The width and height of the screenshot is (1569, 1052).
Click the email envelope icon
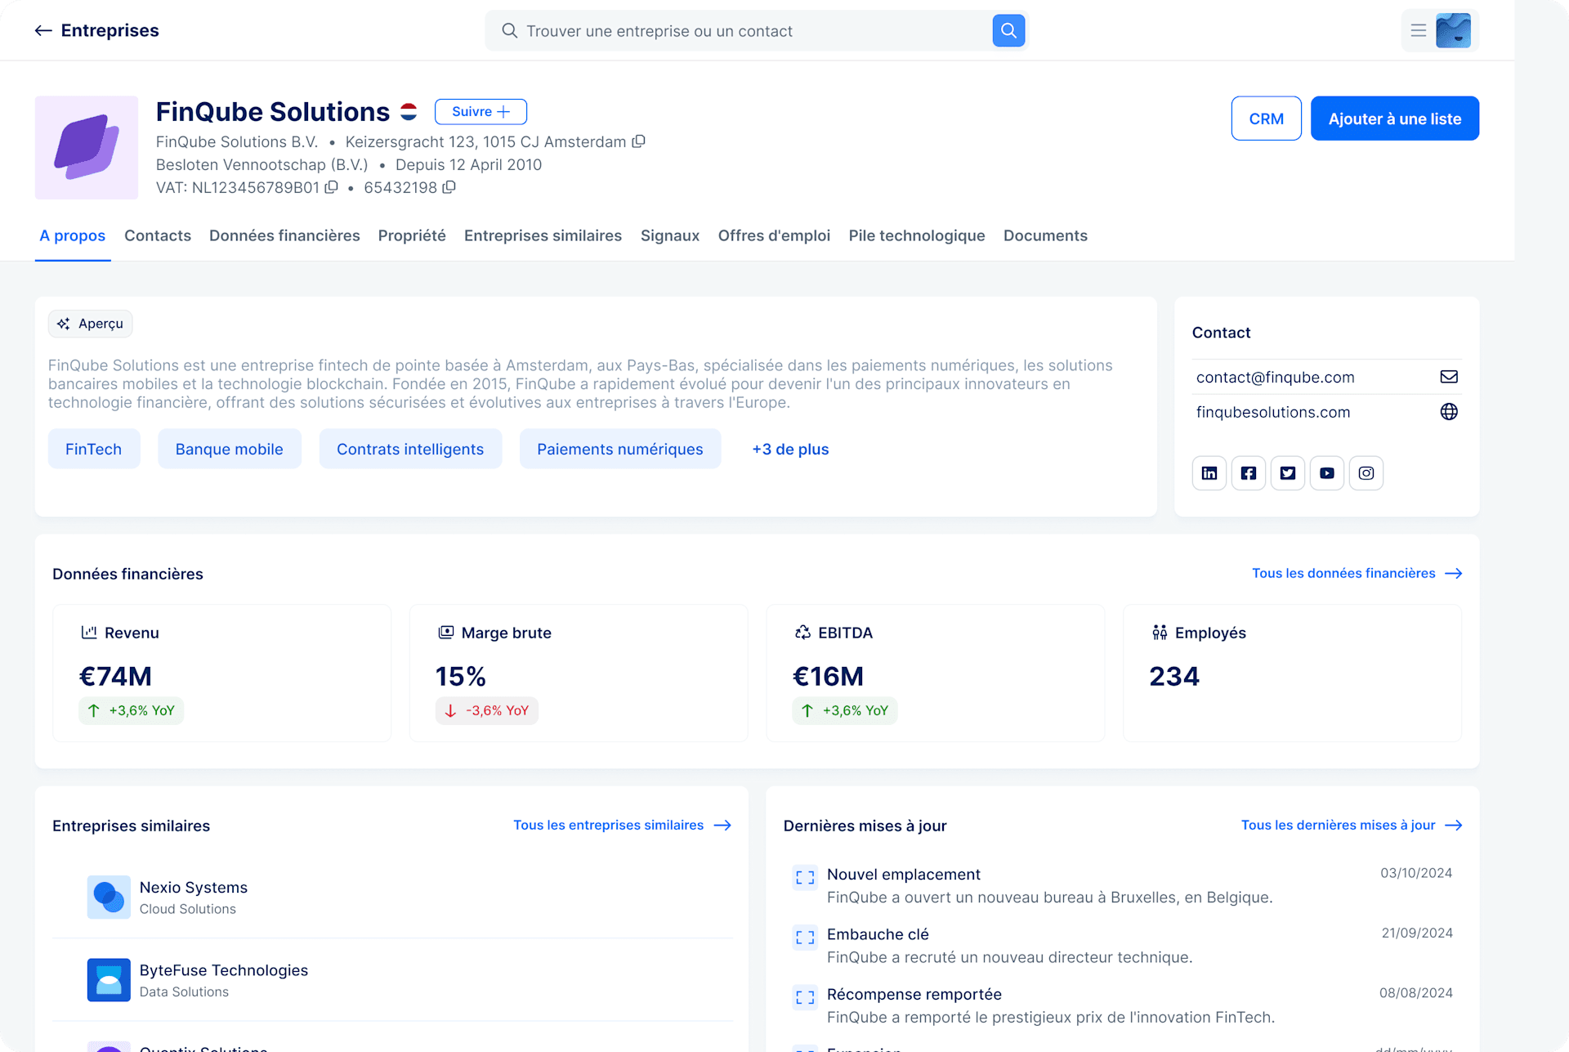point(1449,377)
